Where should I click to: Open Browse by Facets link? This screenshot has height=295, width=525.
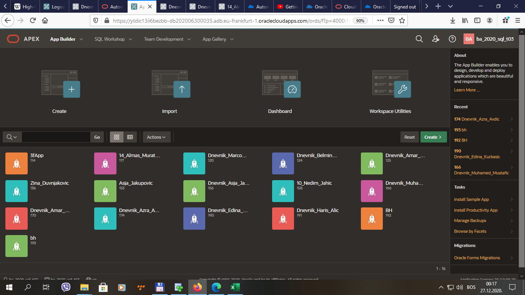[x=470, y=231]
